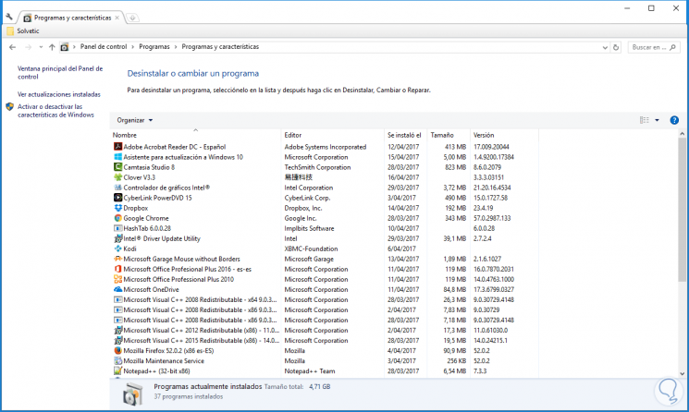
Task: Click the Adobe Acrobat Reader DC icon
Action: coord(117,147)
